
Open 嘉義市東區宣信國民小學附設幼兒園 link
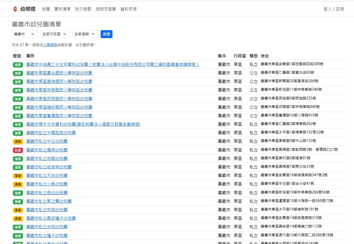[59, 81]
